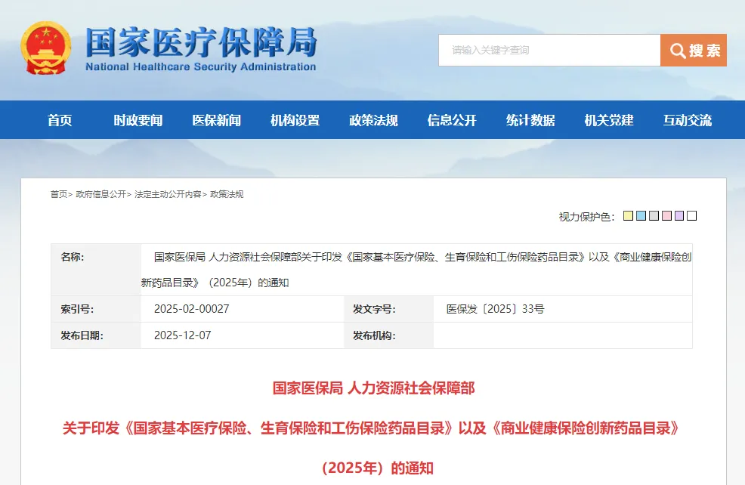
Task: Click the orange 搜索 search button
Action: point(693,51)
